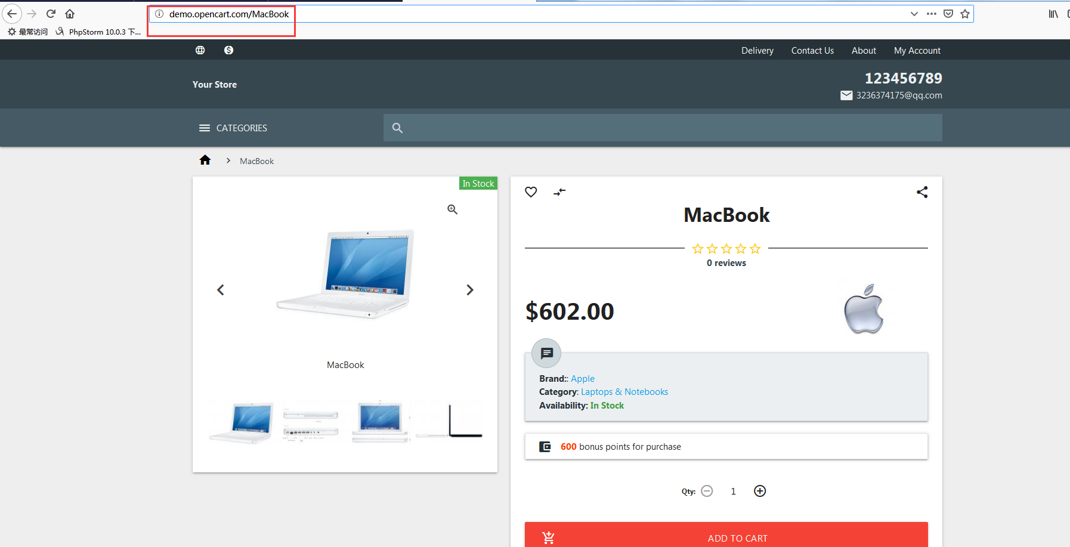The height and width of the screenshot is (547, 1070).
Task: Open the browser library icon
Action: click(1053, 14)
